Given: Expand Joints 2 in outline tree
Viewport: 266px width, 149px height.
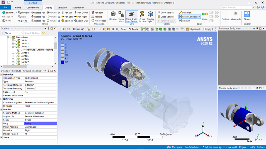Looking at the screenshot, I should (x=13, y=43).
